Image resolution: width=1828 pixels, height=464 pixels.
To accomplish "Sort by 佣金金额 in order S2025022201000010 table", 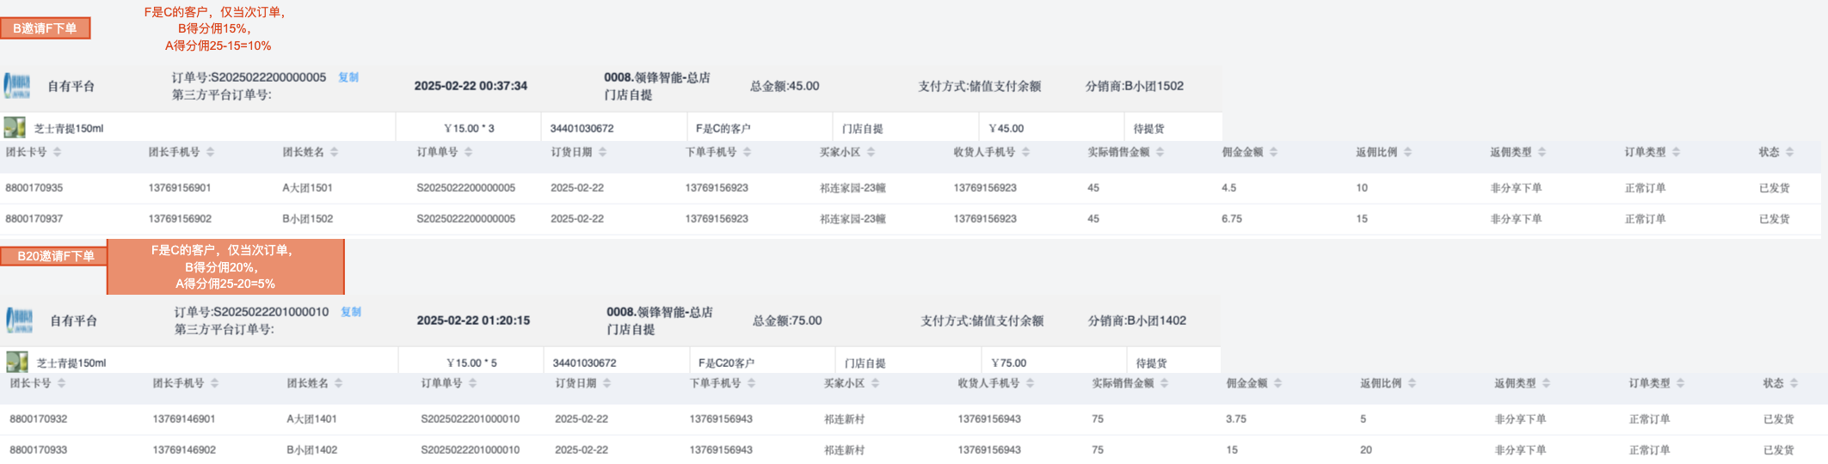I will point(1278,383).
